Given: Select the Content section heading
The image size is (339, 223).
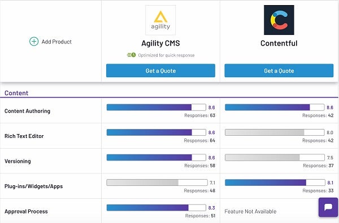Looking at the screenshot, I should (x=16, y=93).
